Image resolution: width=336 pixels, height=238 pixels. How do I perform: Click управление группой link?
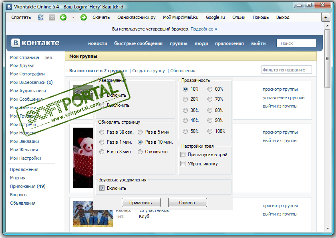click(284, 98)
